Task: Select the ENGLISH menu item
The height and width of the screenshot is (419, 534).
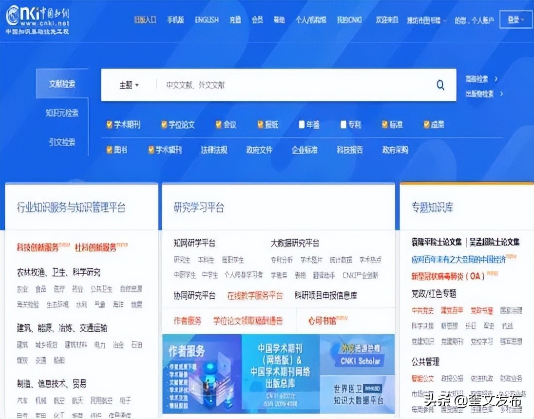Action: tap(207, 19)
